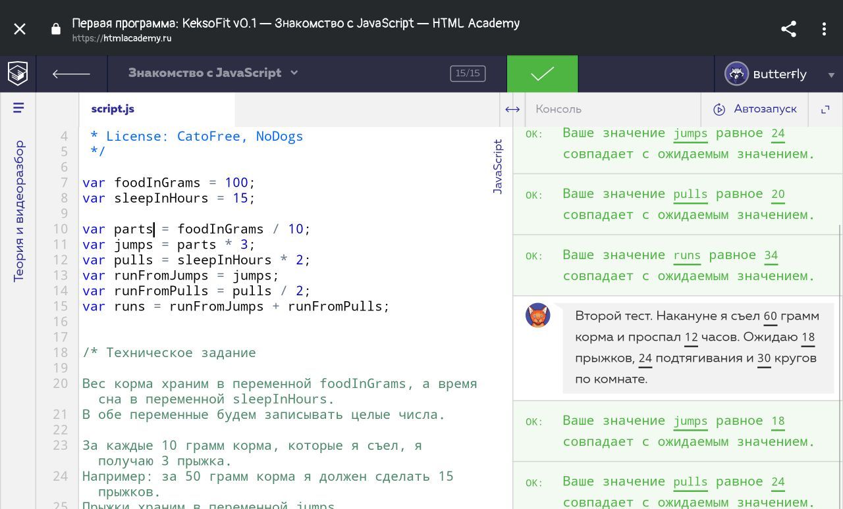
Task: Click the line 'var runFromJumps = jumps;'
Action: coord(180,276)
